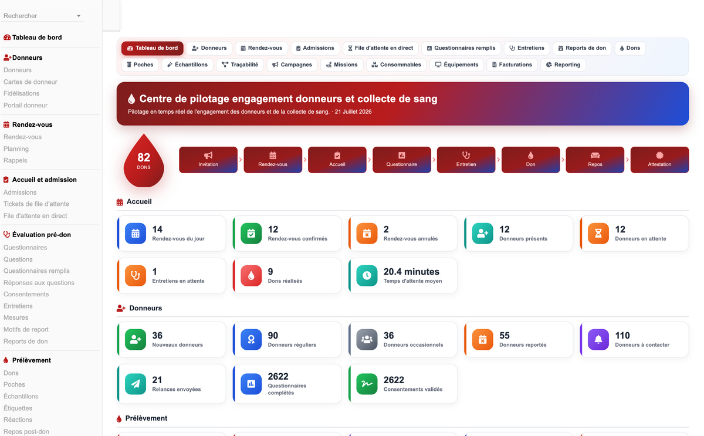The image size is (704, 436).
Task: Open the Questionnaires remplis tab
Action: 461,48
